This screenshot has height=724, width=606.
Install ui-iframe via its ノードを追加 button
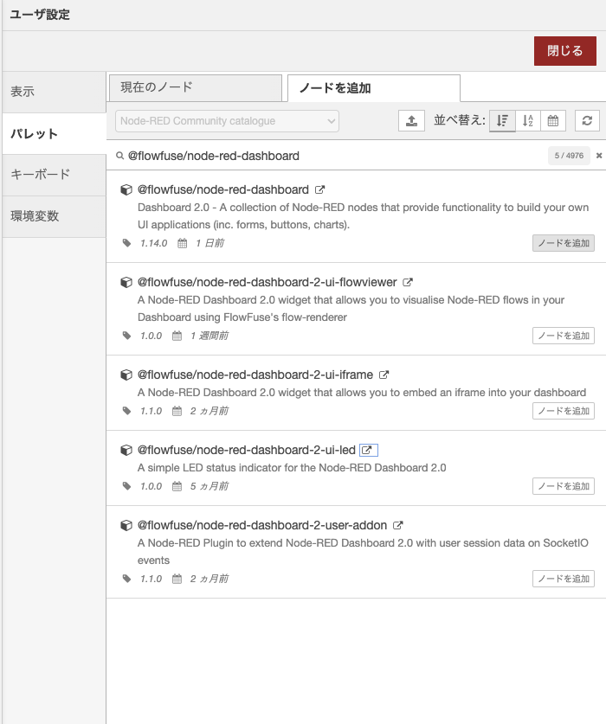[x=563, y=411]
